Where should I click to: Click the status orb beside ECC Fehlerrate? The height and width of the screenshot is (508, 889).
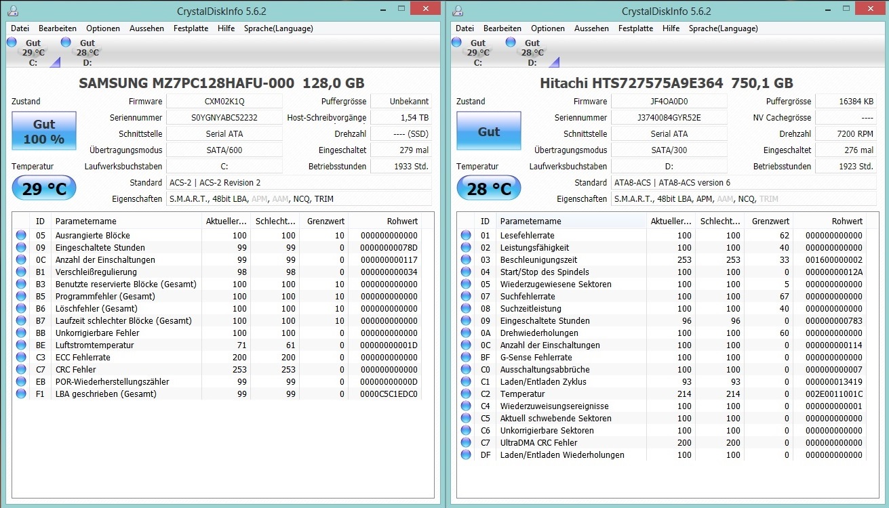[21, 358]
